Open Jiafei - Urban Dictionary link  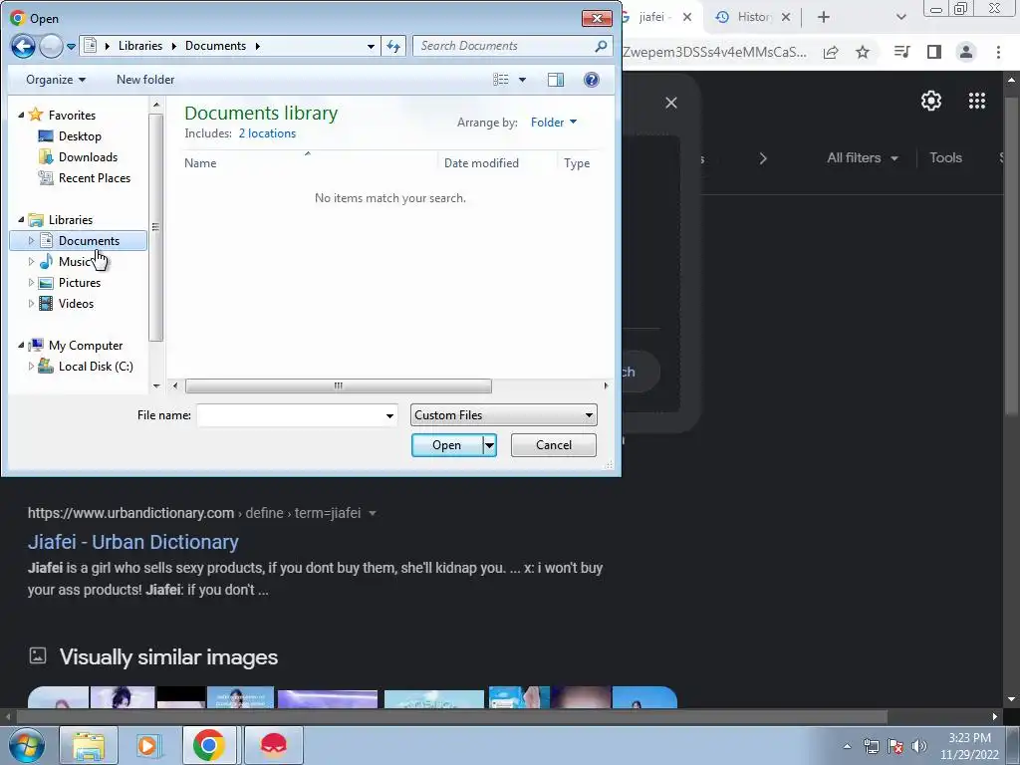pos(132,542)
